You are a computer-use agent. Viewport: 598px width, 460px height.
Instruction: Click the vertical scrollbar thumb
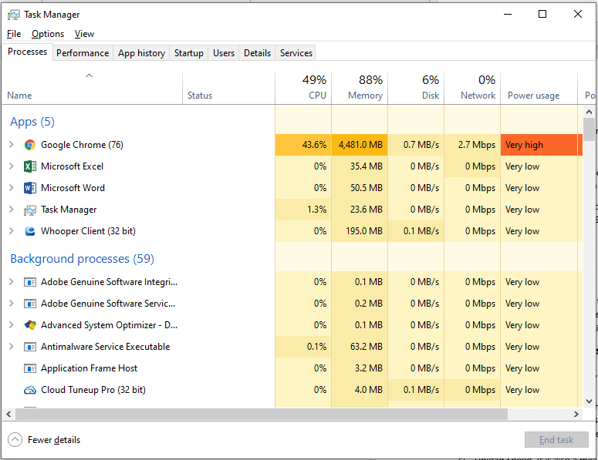(589, 129)
